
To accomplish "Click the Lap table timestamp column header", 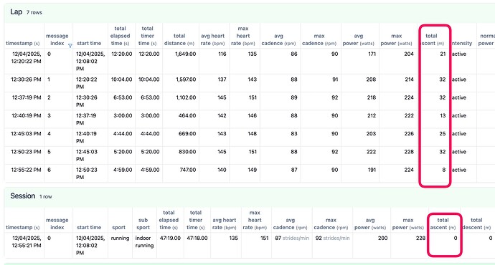I will [23, 43].
